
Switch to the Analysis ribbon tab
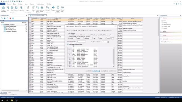click(x=20, y=4)
